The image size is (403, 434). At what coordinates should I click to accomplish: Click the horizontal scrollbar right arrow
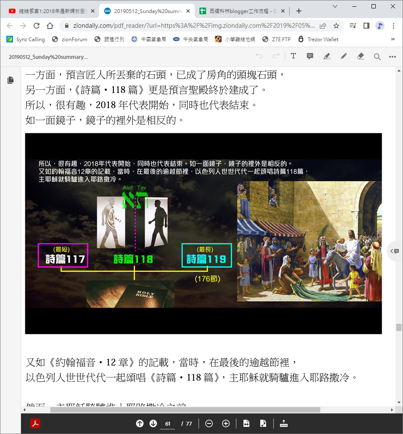click(392, 410)
